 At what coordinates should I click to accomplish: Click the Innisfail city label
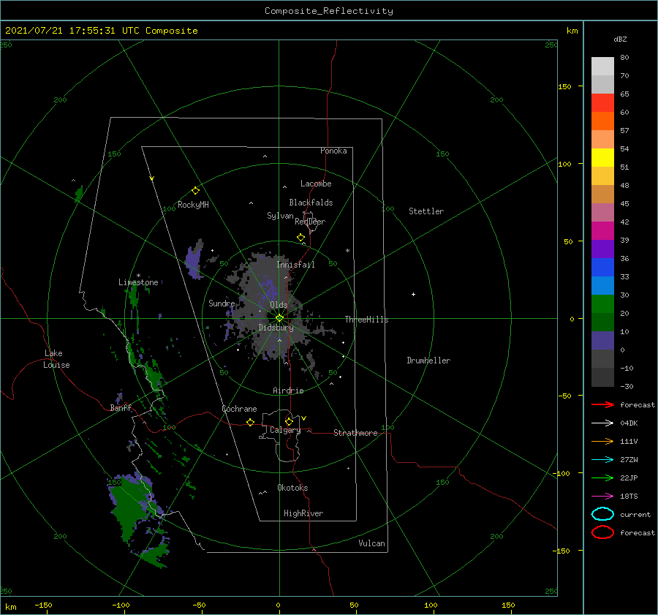click(295, 265)
